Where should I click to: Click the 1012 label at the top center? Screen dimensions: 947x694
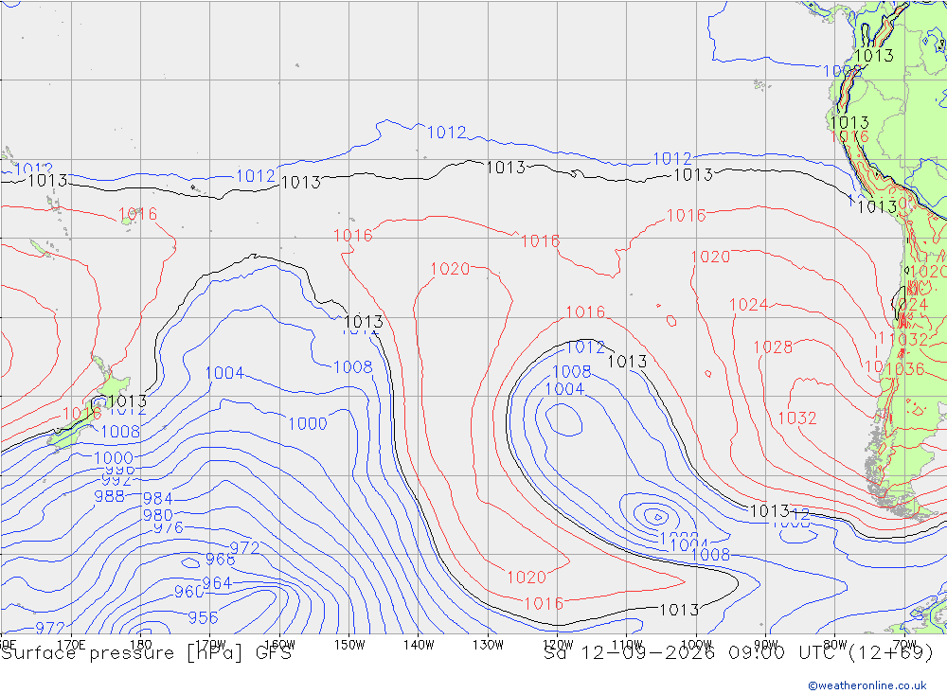[446, 133]
